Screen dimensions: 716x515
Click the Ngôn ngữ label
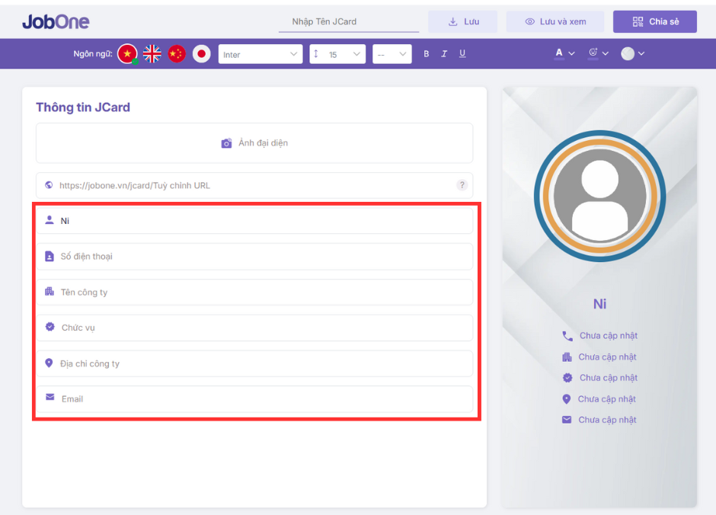point(93,54)
